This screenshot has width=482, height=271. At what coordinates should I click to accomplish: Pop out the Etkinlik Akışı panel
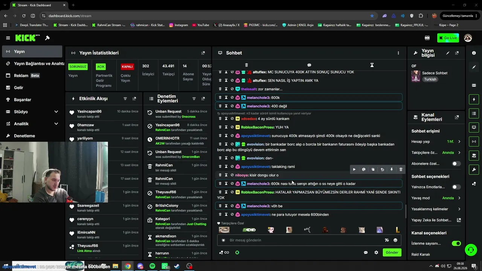pos(134,99)
